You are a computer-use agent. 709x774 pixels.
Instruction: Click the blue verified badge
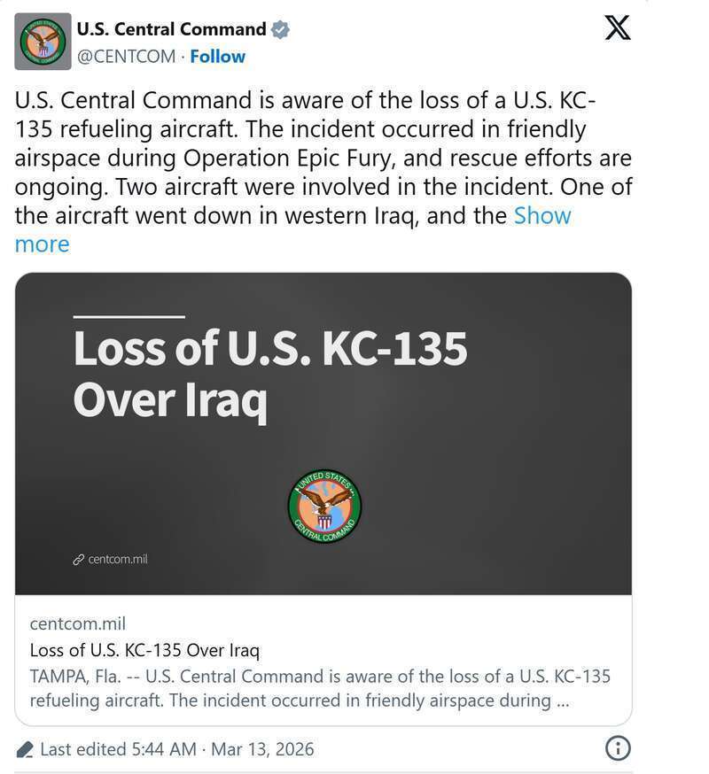280,30
